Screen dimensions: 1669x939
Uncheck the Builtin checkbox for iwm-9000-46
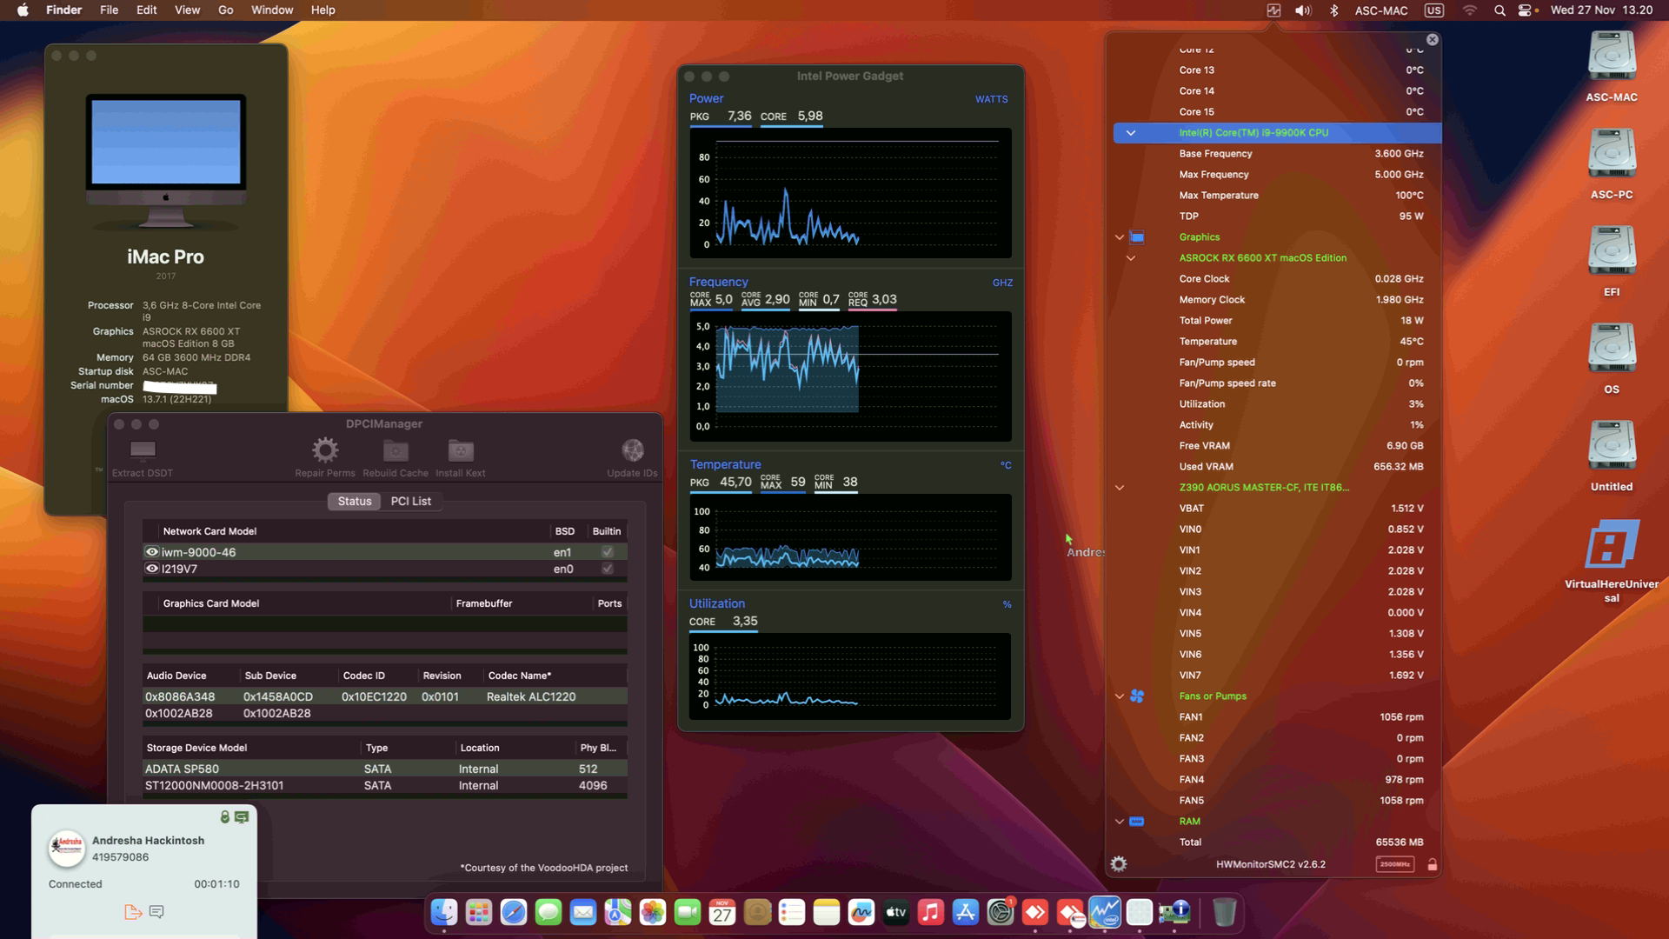click(606, 551)
